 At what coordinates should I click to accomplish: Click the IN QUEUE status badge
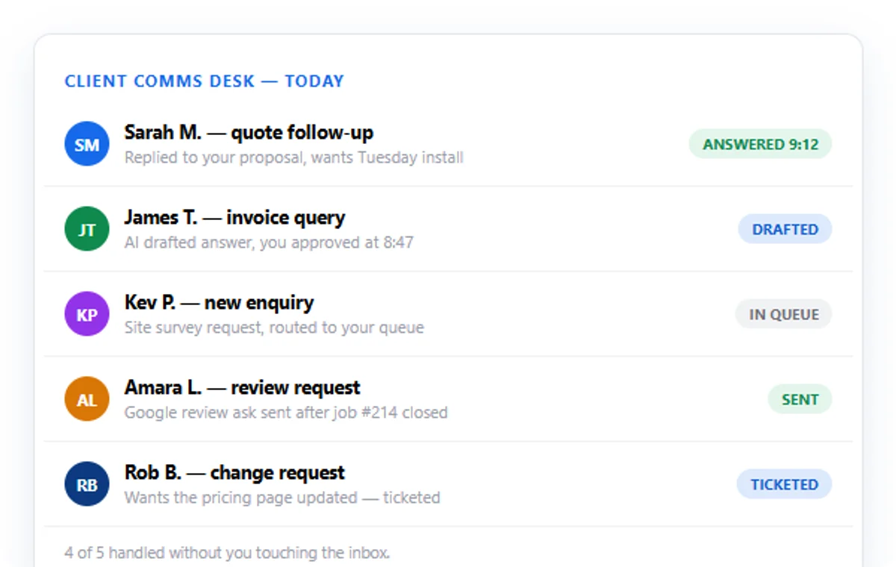pos(783,314)
